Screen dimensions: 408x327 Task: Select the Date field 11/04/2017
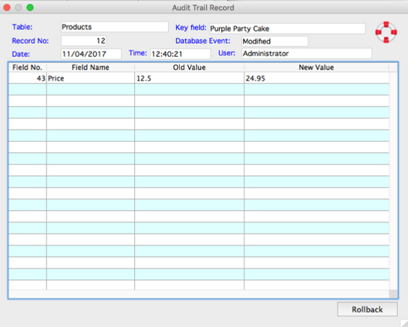point(91,54)
